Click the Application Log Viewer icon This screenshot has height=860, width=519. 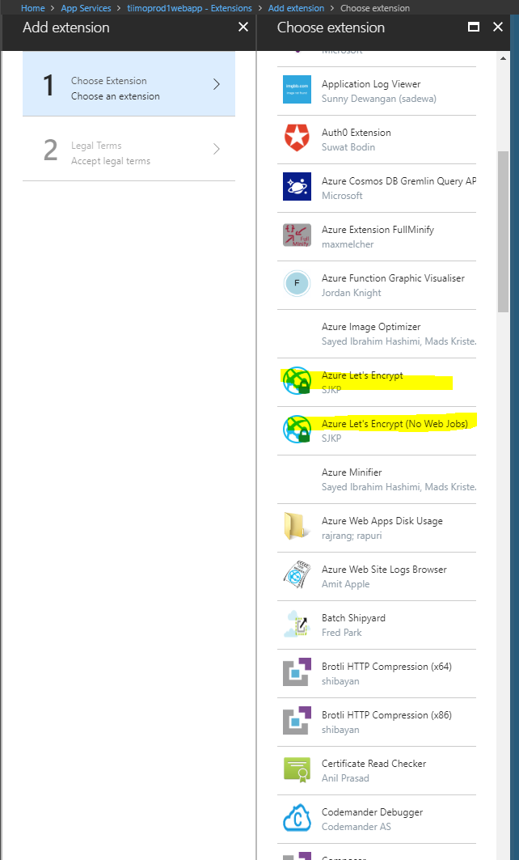pyautogui.click(x=297, y=90)
